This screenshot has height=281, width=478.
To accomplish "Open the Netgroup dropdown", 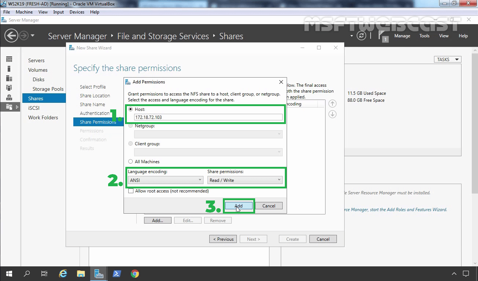I will pos(208,134).
